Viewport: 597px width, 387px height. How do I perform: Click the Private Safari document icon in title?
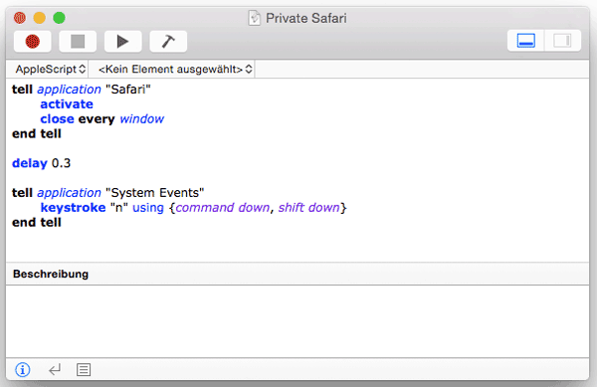pos(254,18)
